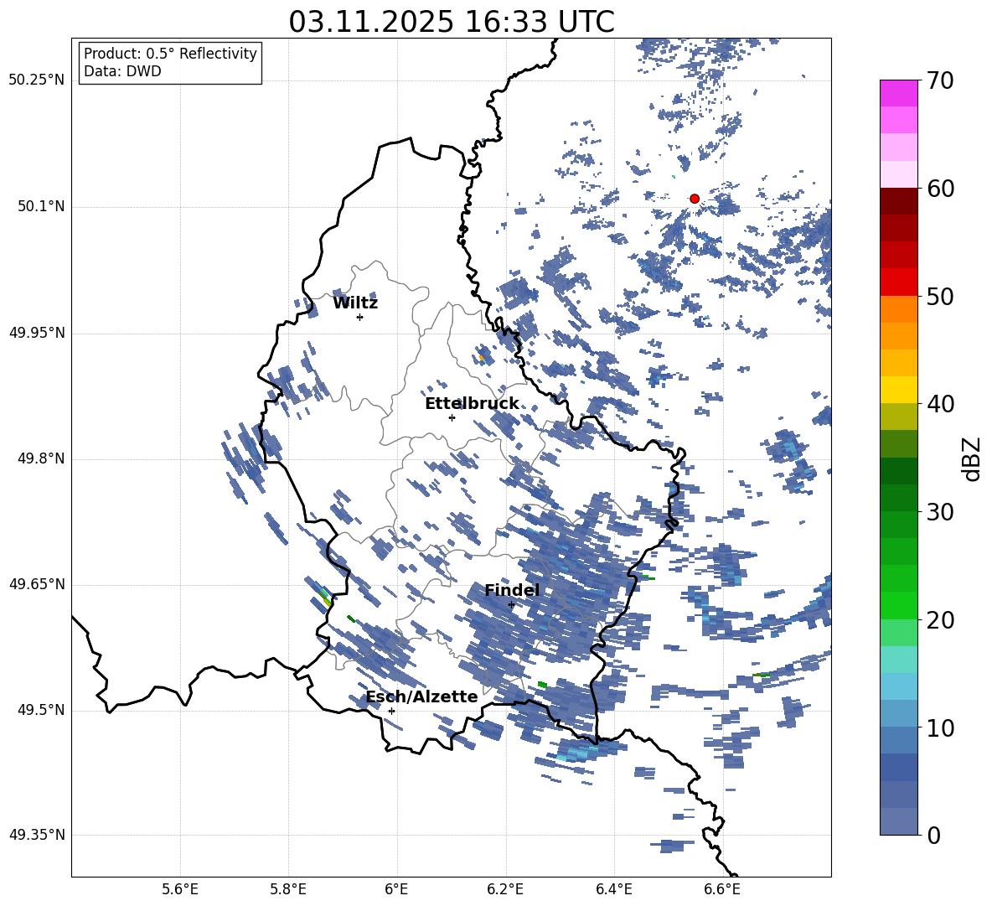This screenshot has width=992, height=906.
Task: Click the 6°E longitude label
Action: [396, 889]
